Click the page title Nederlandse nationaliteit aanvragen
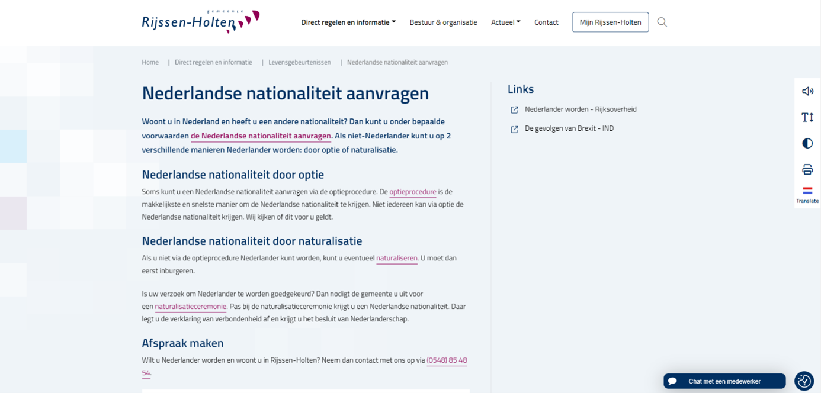The height and width of the screenshot is (393, 821). (x=285, y=94)
